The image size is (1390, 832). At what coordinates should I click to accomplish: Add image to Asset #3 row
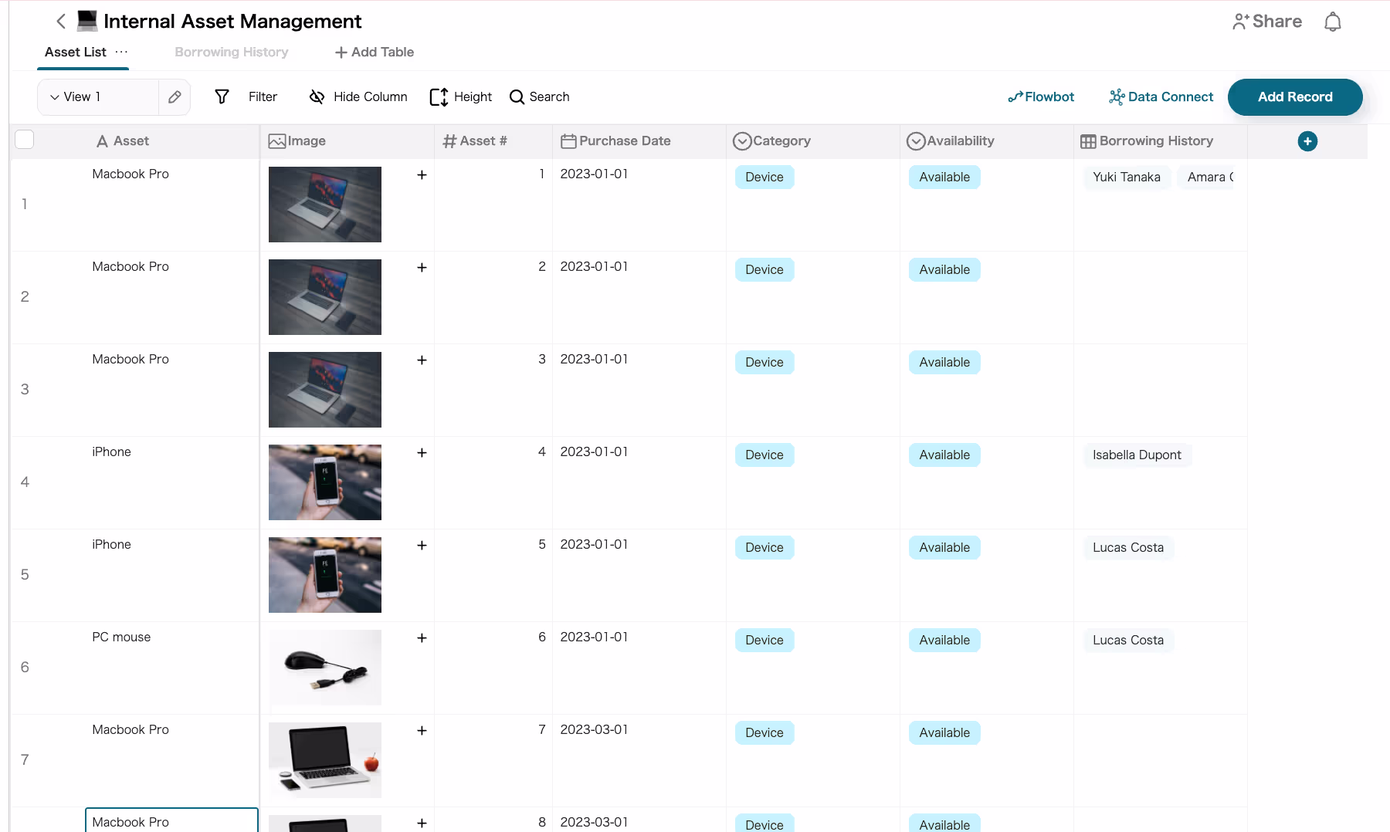tap(422, 360)
